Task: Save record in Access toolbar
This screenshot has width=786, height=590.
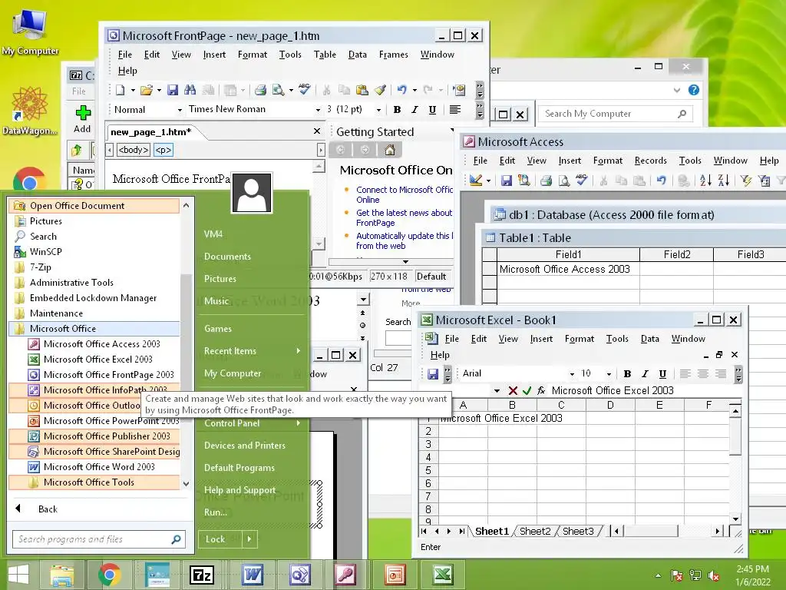Action: pyautogui.click(x=507, y=181)
